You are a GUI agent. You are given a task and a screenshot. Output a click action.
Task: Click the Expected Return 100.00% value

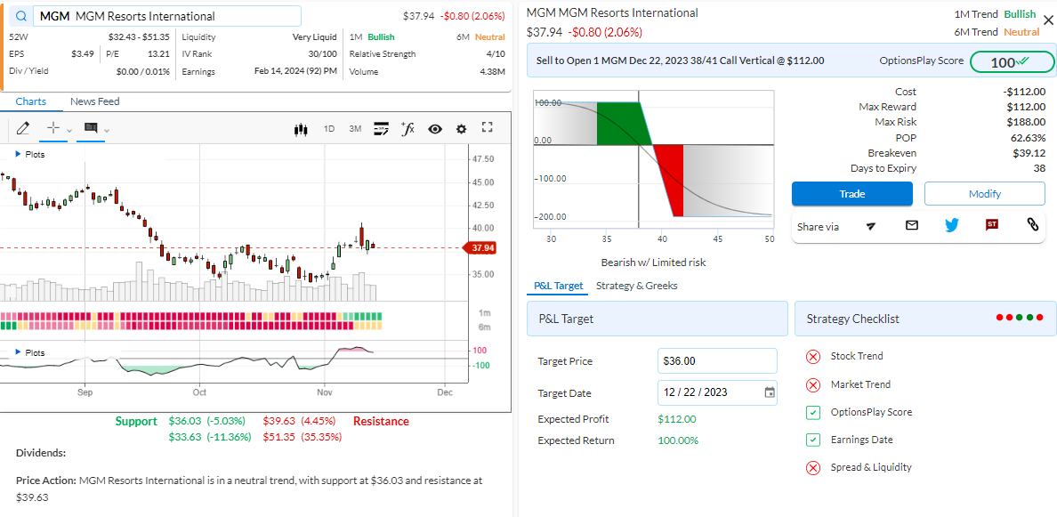[x=678, y=440]
